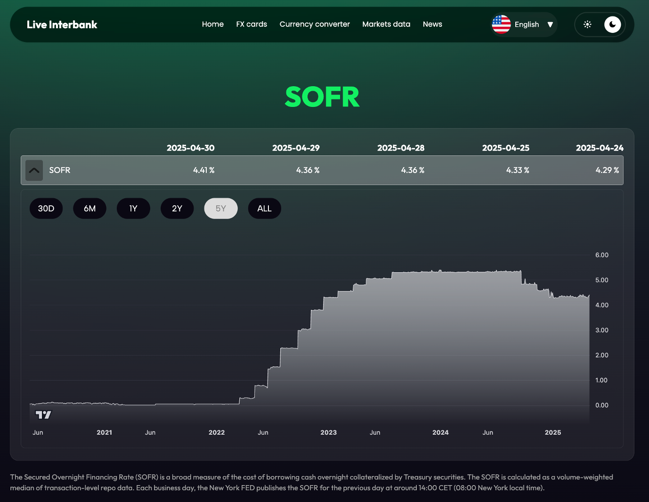Viewport: 649px width, 502px height.
Task: Click the 3.00 y-axis label
Action: tap(602, 331)
